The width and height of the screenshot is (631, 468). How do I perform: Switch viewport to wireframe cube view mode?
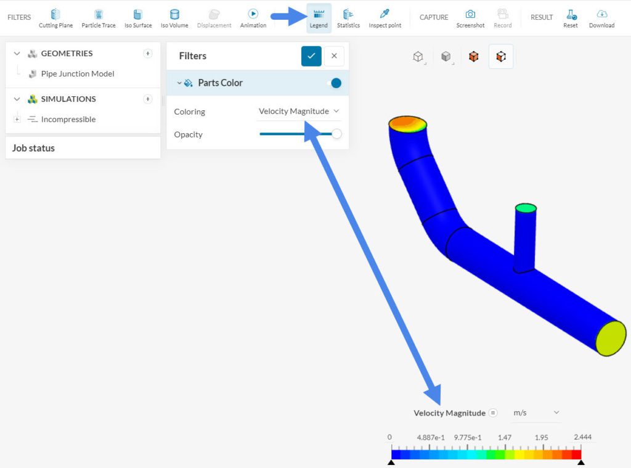click(x=418, y=55)
